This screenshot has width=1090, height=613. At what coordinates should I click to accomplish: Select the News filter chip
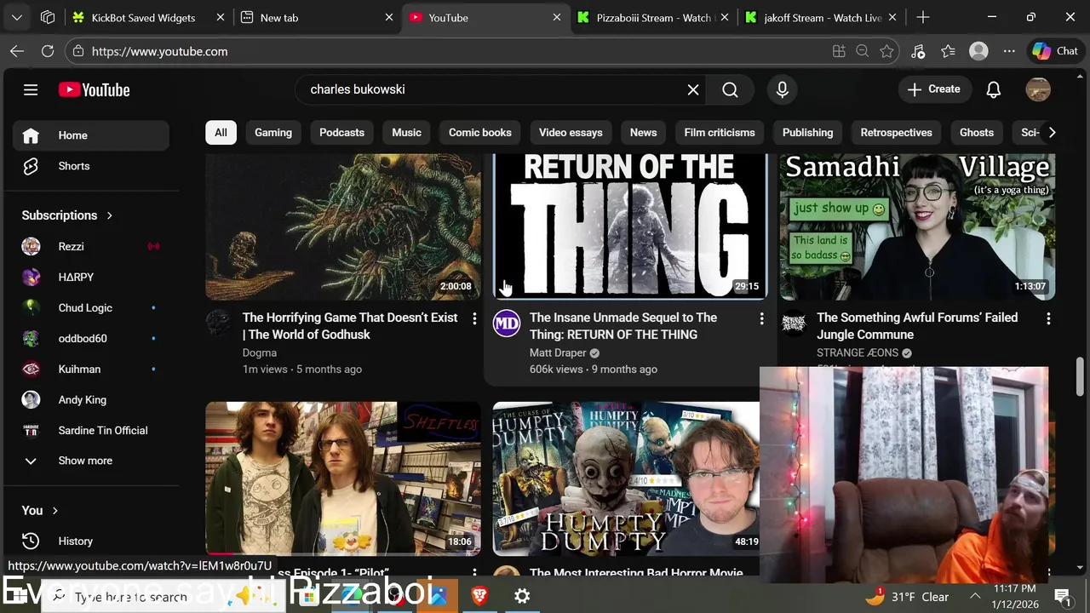click(x=643, y=133)
